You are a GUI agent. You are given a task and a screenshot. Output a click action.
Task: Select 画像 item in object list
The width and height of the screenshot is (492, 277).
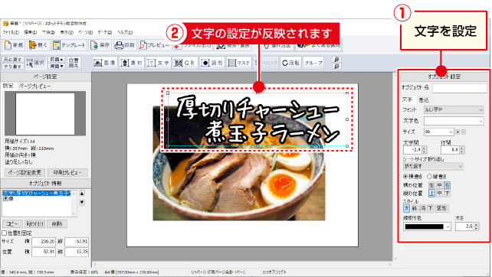coord(8,199)
